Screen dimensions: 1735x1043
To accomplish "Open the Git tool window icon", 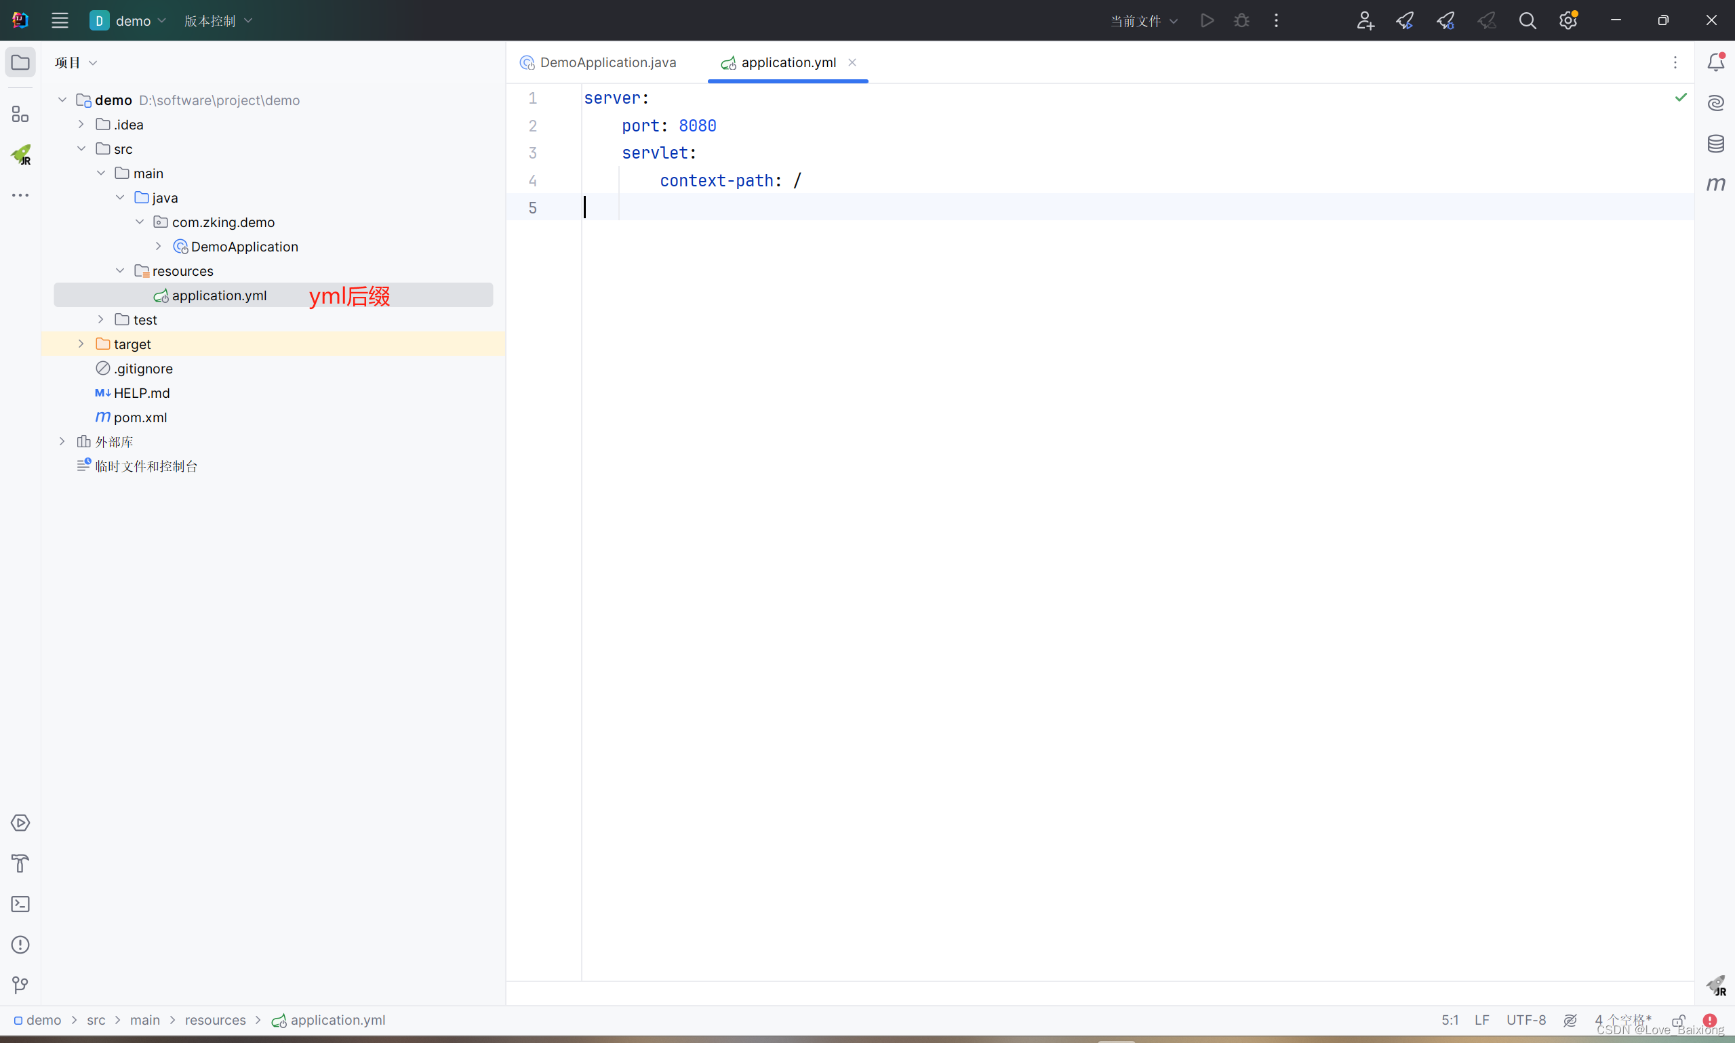I will (20, 985).
